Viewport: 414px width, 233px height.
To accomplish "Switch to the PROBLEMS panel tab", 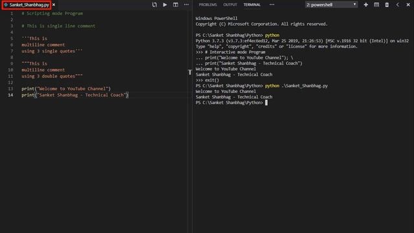I will [208, 5].
